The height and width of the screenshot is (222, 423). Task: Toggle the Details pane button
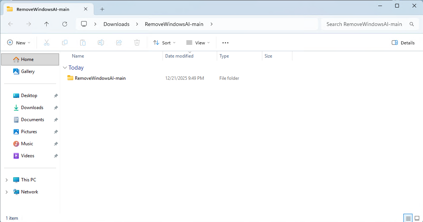(403, 43)
